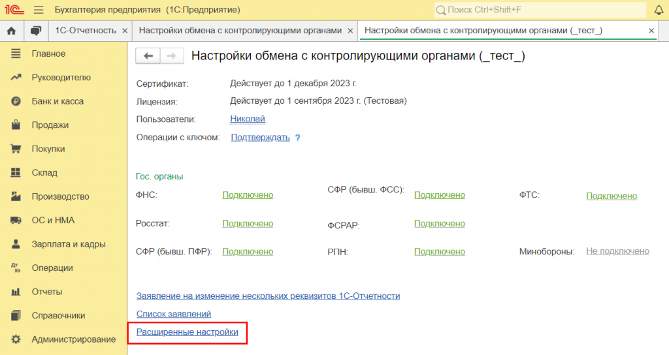Viewport: 669px width, 355px height.
Task: Click the ОС и НМА truck icon
Action: point(16,221)
